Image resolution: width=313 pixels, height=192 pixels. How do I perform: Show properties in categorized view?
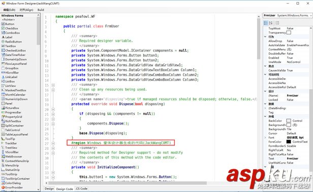tap(266, 23)
